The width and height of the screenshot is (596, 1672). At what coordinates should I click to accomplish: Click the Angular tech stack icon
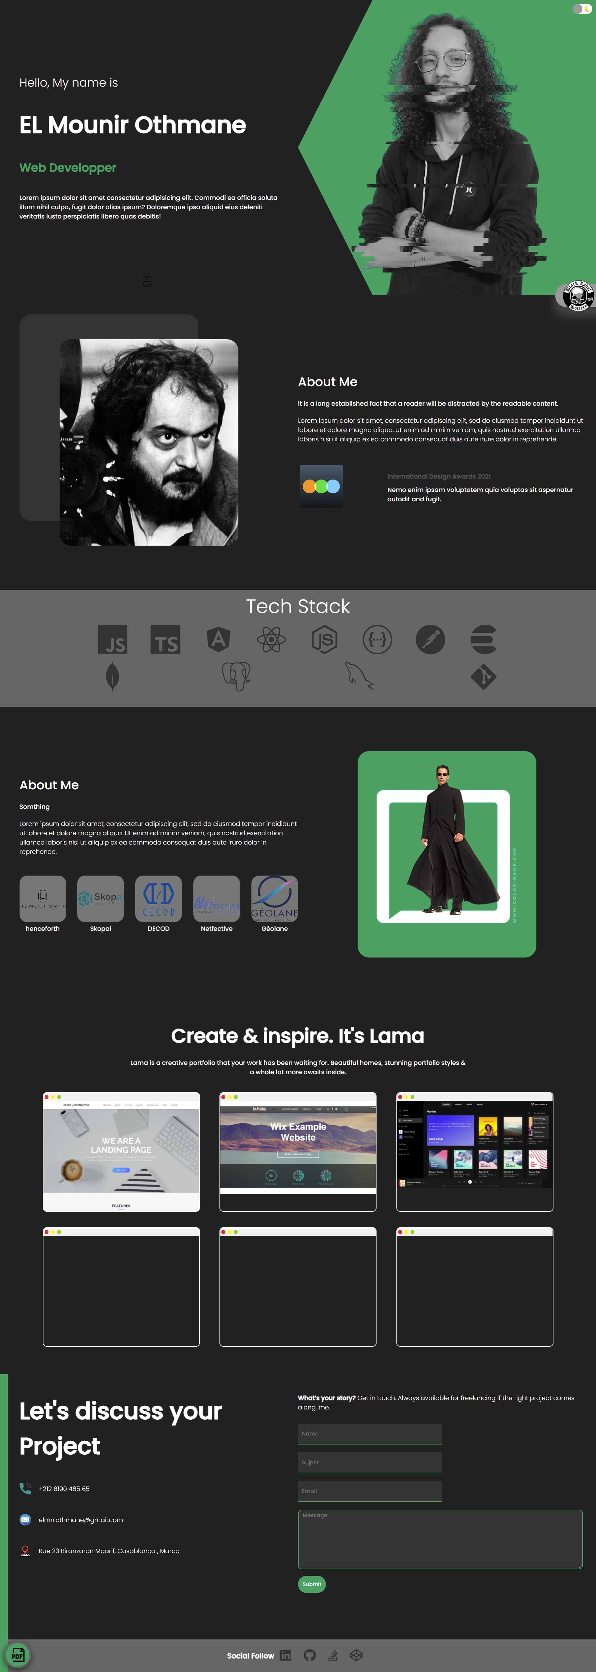pos(219,639)
